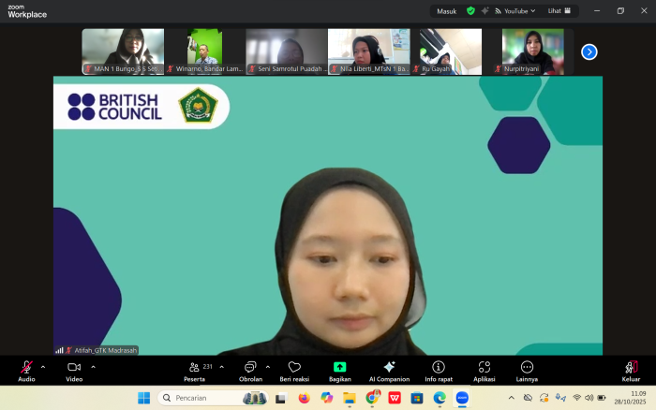656x410 pixels.
Task: Open the Lihat view layout menu
Action: tap(559, 11)
